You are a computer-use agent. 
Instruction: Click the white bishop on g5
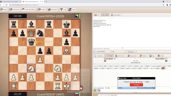point(67,51)
